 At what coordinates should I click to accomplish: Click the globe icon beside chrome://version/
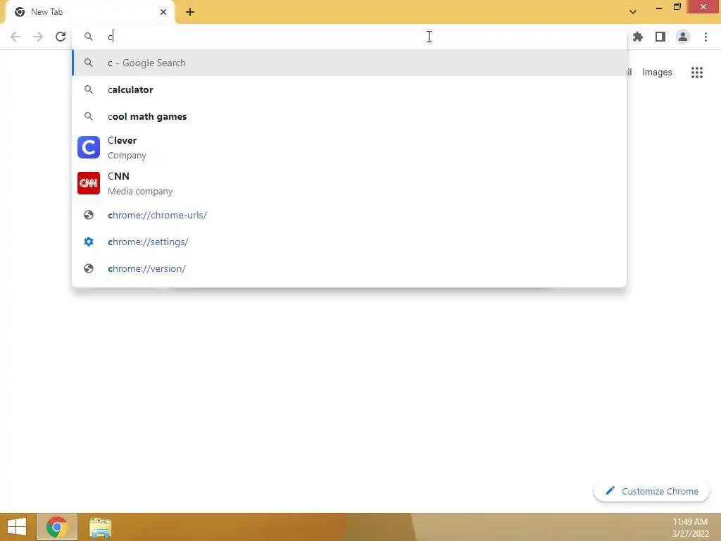89,268
